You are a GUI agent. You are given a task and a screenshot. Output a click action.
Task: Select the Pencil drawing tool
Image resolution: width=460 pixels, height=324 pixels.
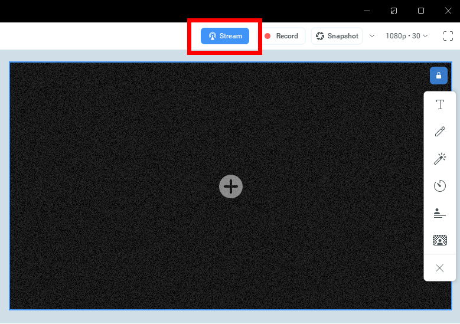click(439, 132)
